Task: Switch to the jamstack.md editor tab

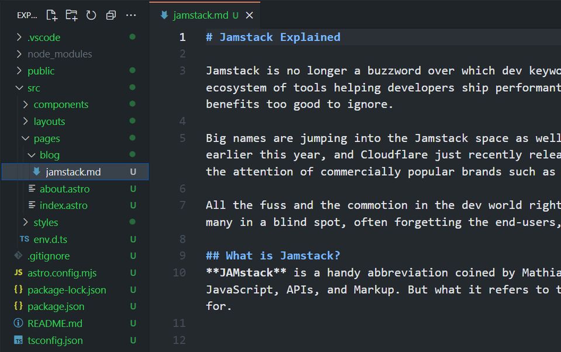Action: point(202,16)
